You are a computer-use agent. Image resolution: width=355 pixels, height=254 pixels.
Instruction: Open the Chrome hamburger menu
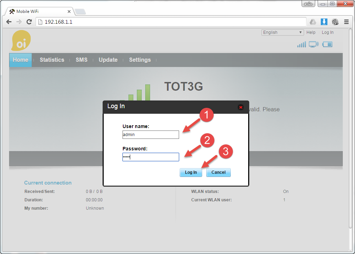click(346, 22)
